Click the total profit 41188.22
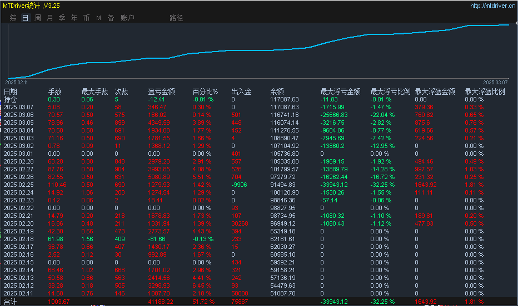 point(161,302)
